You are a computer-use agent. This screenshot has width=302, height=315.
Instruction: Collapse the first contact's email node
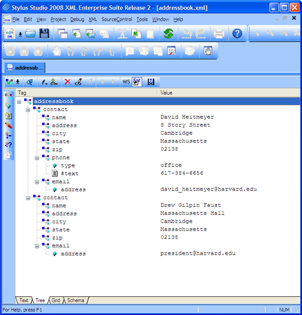[37, 182]
